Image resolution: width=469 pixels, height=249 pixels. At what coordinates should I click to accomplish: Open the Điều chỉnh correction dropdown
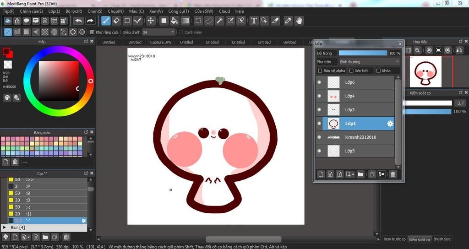pyautogui.click(x=158, y=32)
